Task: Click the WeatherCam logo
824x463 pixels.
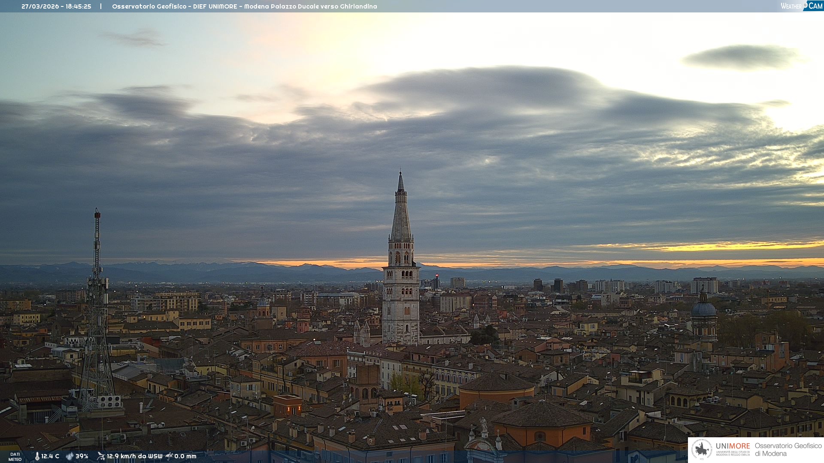Action: click(x=801, y=6)
